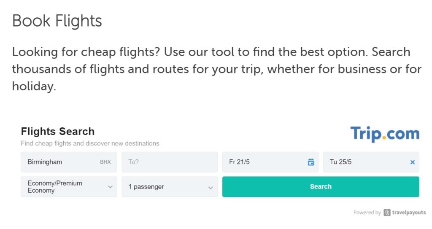Select the Fr 21/5 departure date field

coord(270,162)
